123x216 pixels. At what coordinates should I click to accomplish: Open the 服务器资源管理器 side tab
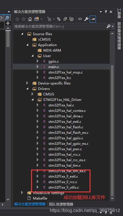119,35
